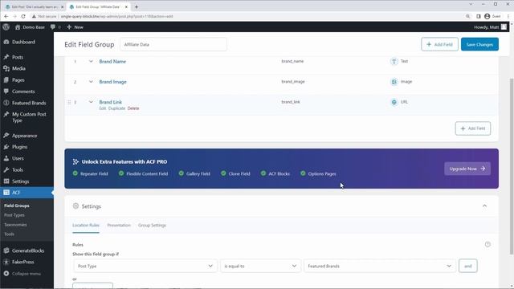Expand the Brand Link field chevron
This screenshot has width=514, height=289.
91,102
